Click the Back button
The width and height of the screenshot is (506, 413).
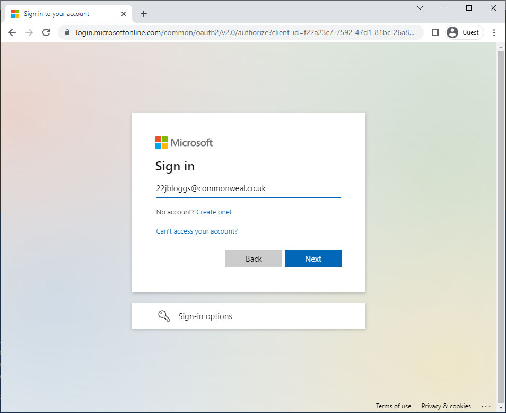coord(253,259)
